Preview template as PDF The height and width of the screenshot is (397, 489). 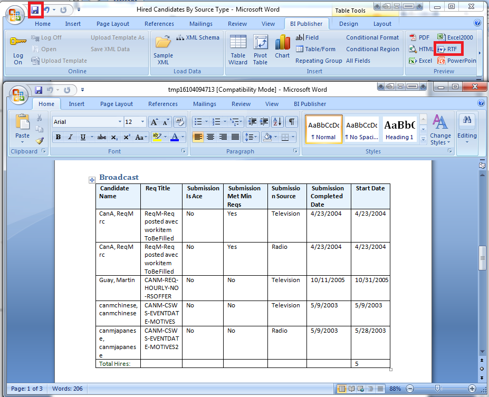[419, 37]
